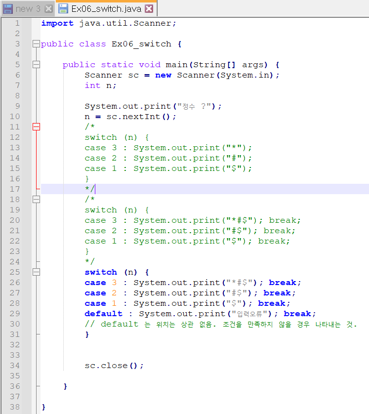Click commented 'case 2' on line 21
Image resolution: width=369 pixels, height=414 pixels.
101,231
